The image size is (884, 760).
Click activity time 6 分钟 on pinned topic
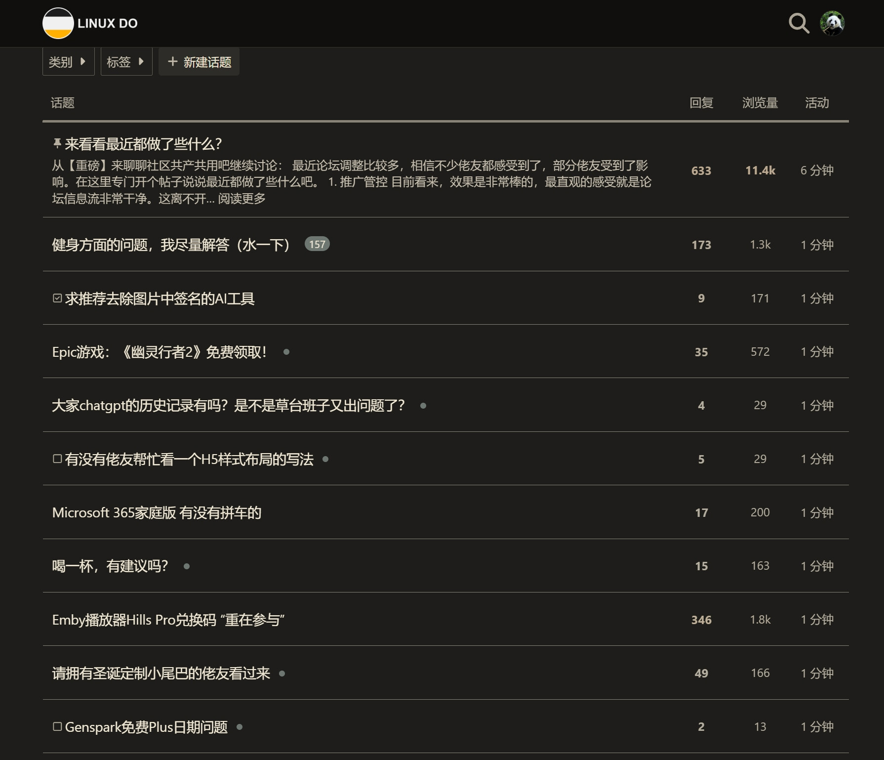point(817,170)
